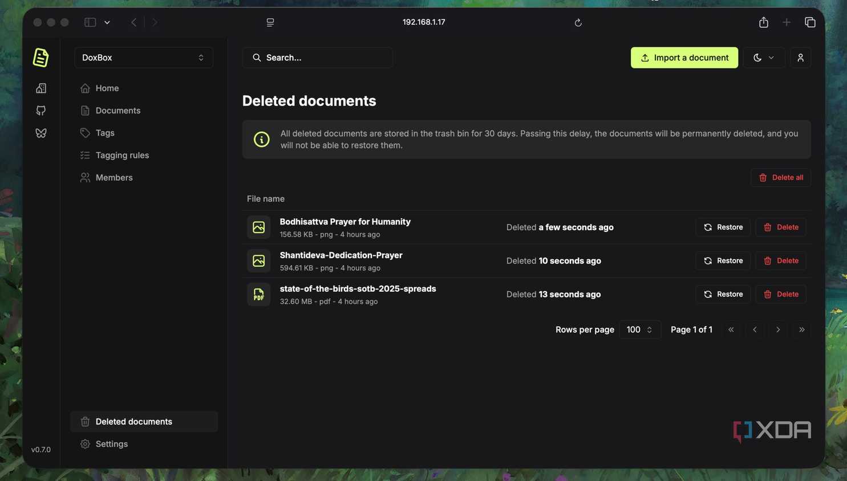Click Safari forward arrow
This screenshot has width=847, height=481.
click(x=155, y=22)
